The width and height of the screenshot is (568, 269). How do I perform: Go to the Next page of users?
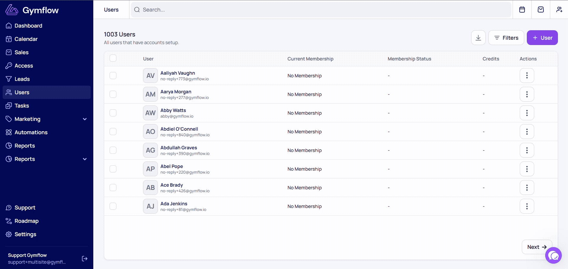point(537,247)
